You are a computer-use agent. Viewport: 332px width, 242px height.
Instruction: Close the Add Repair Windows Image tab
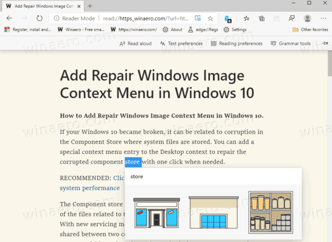click(x=79, y=6)
